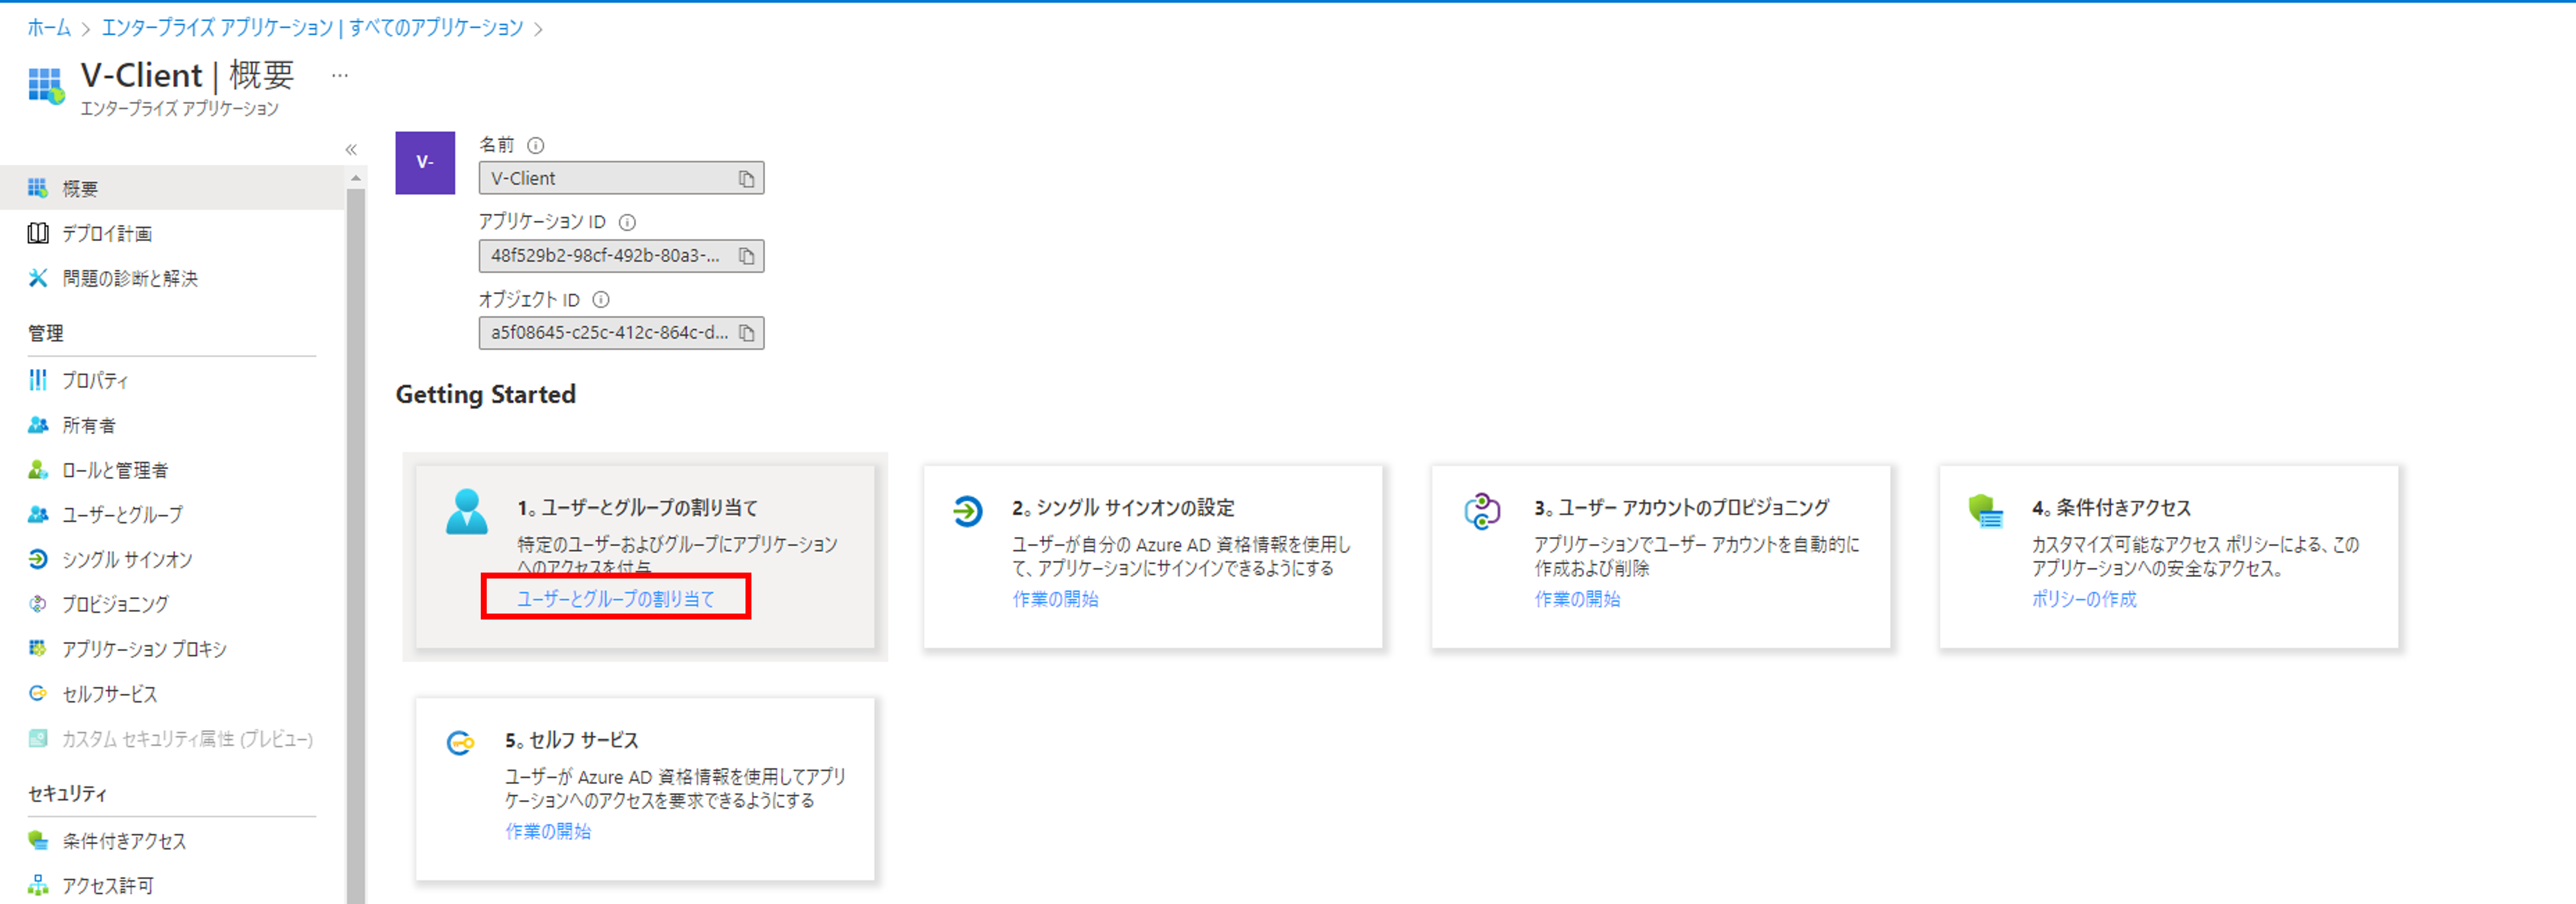Copy the オブジェクト ID value

(x=746, y=333)
